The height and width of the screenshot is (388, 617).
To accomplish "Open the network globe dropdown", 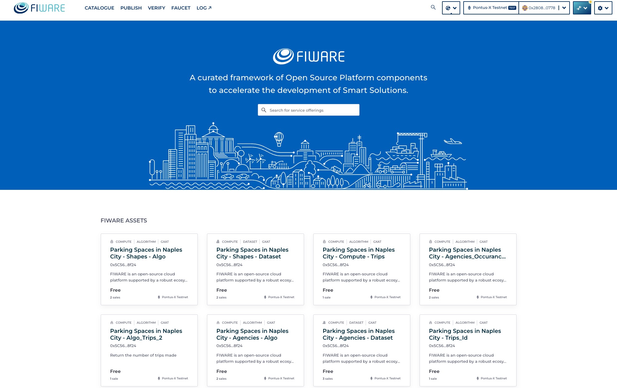I will [x=451, y=8].
